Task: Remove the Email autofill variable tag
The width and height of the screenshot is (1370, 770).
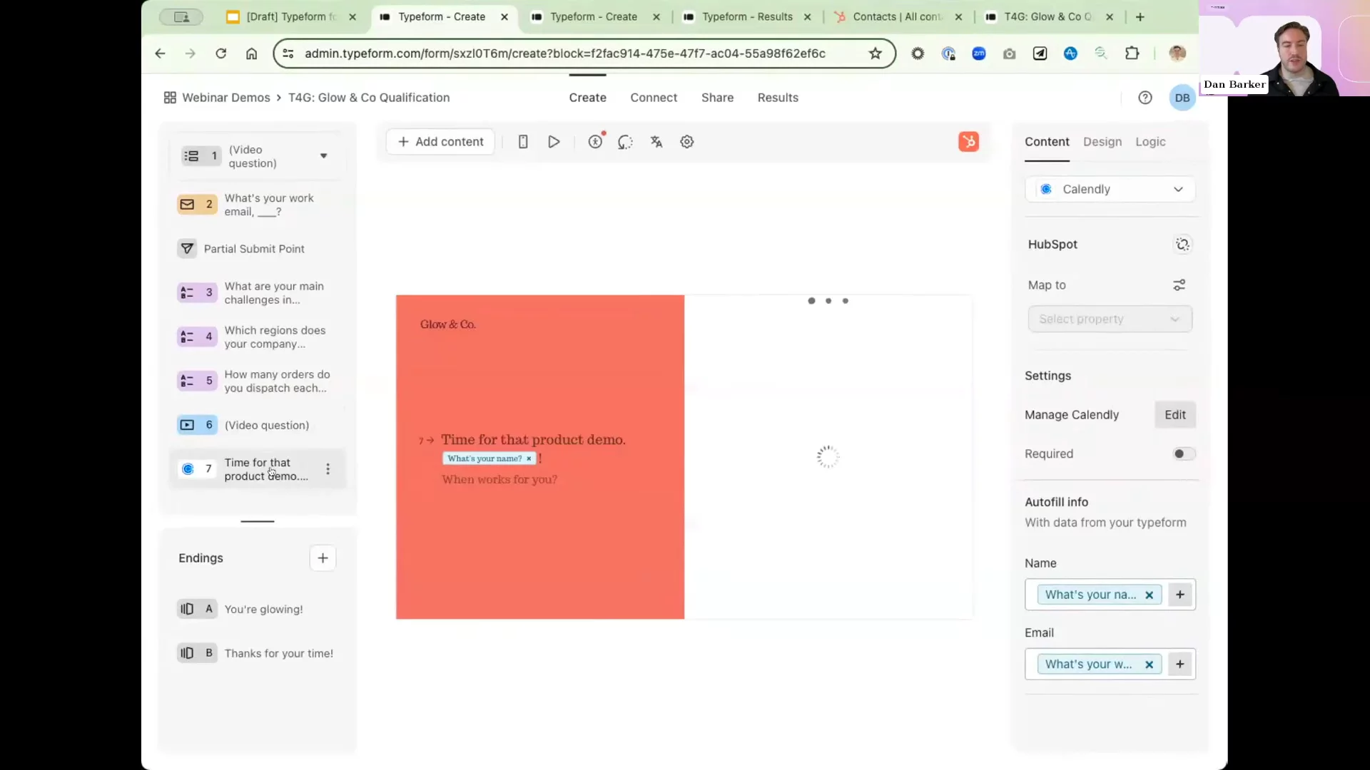Action: click(x=1149, y=664)
